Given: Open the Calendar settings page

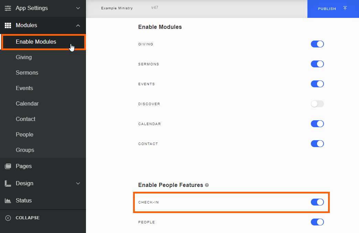Looking at the screenshot, I should (27, 103).
